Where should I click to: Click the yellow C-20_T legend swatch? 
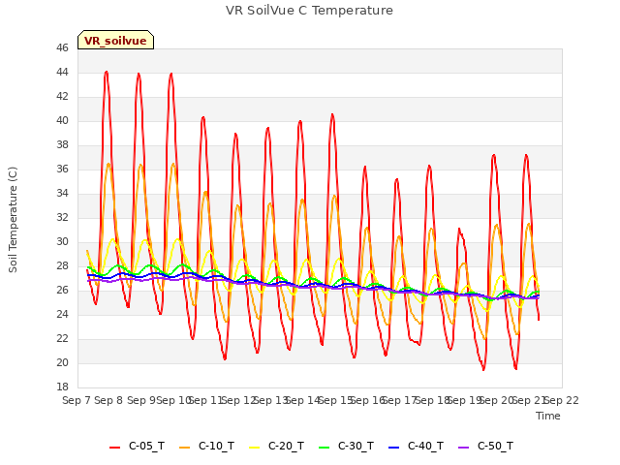(254, 448)
